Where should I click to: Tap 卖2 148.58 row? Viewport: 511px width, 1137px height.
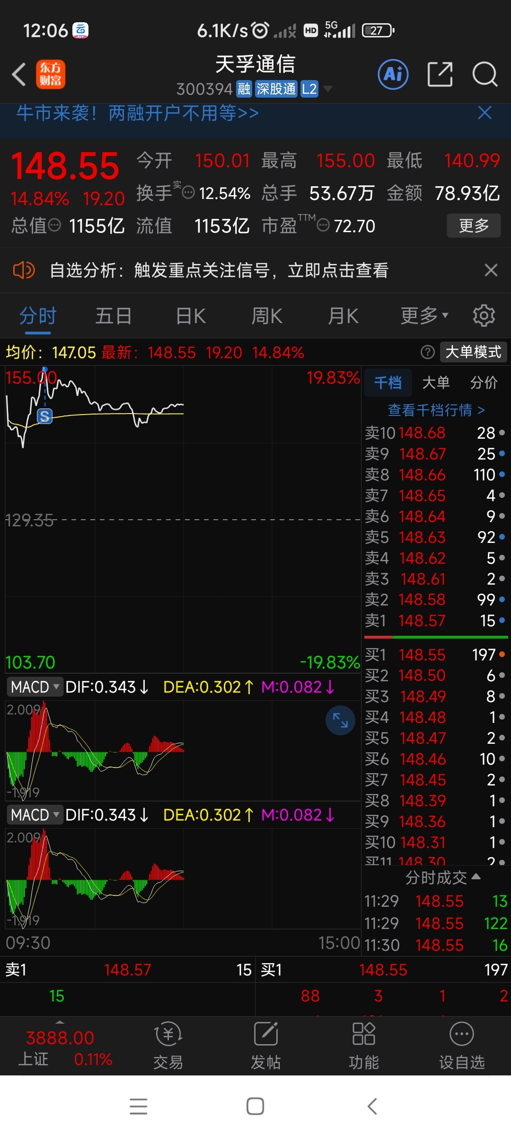pyautogui.click(x=435, y=599)
